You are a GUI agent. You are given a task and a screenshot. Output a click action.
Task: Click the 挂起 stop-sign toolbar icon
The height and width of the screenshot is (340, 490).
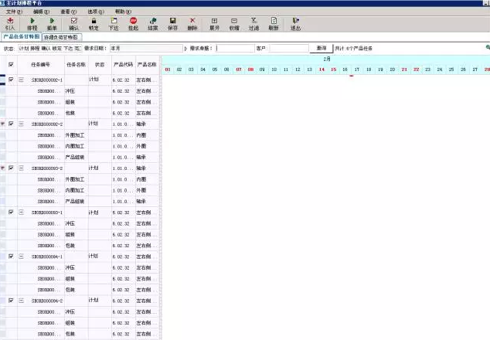[134, 21]
